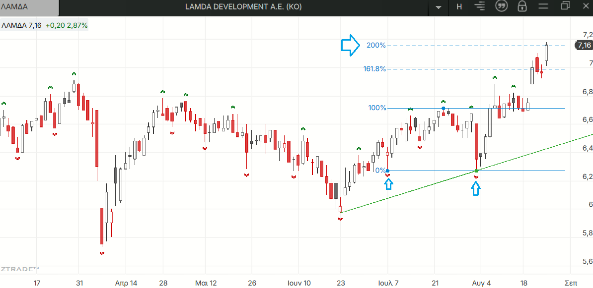The image size is (593, 288).
Task: Click the Μαι 12 date label
Action: pos(206,283)
